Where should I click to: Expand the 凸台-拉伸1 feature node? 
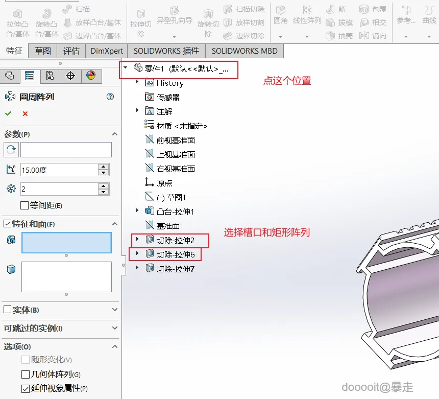[x=137, y=210]
